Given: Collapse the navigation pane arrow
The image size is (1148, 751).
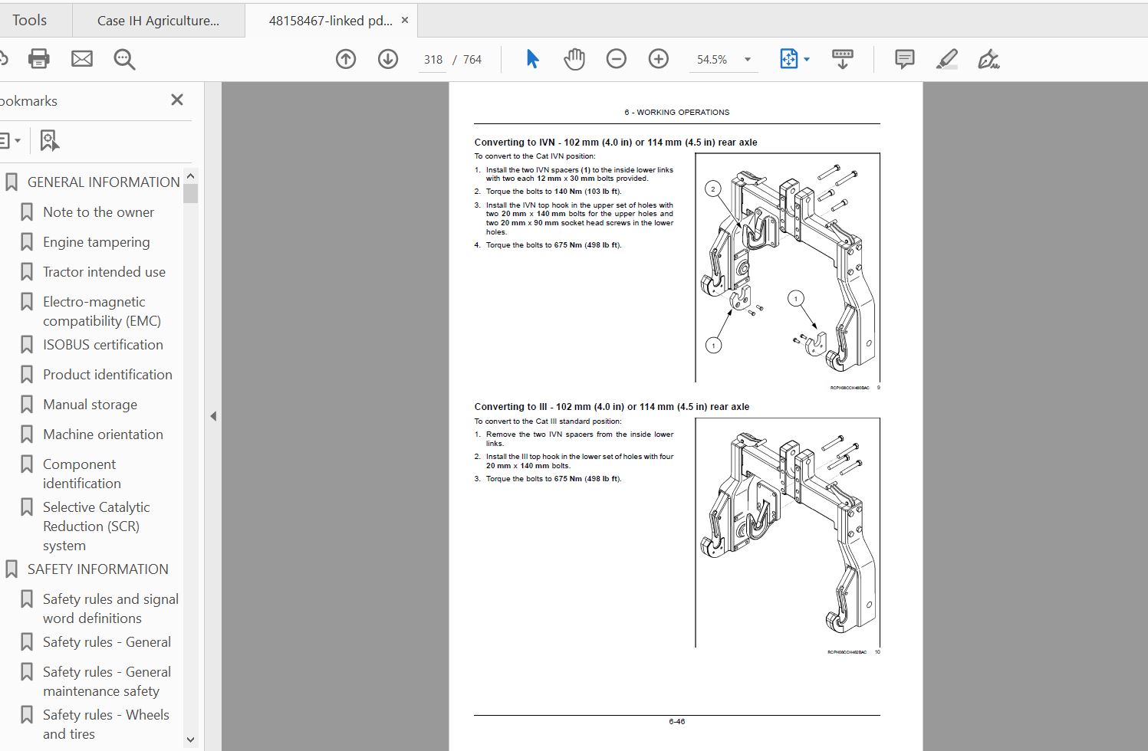Looking at the screenshot, I should (x=213, y=416).
